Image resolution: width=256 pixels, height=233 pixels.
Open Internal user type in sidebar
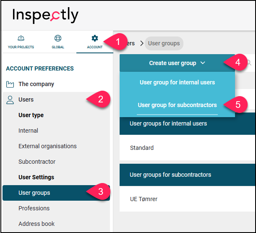click(28, 131)
